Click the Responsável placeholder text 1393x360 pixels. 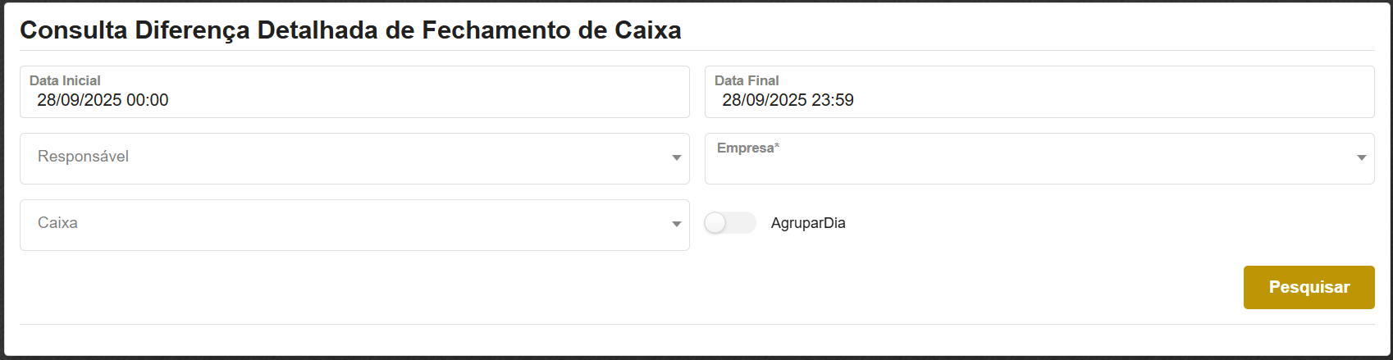83,157
